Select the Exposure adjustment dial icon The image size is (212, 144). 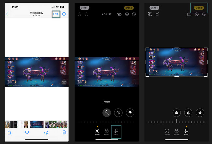tap(118, 113)
